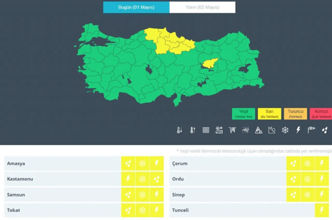Click Kastamonu's lightning warning icon
This screenshot has height=220, width=332.
[128, 179]
